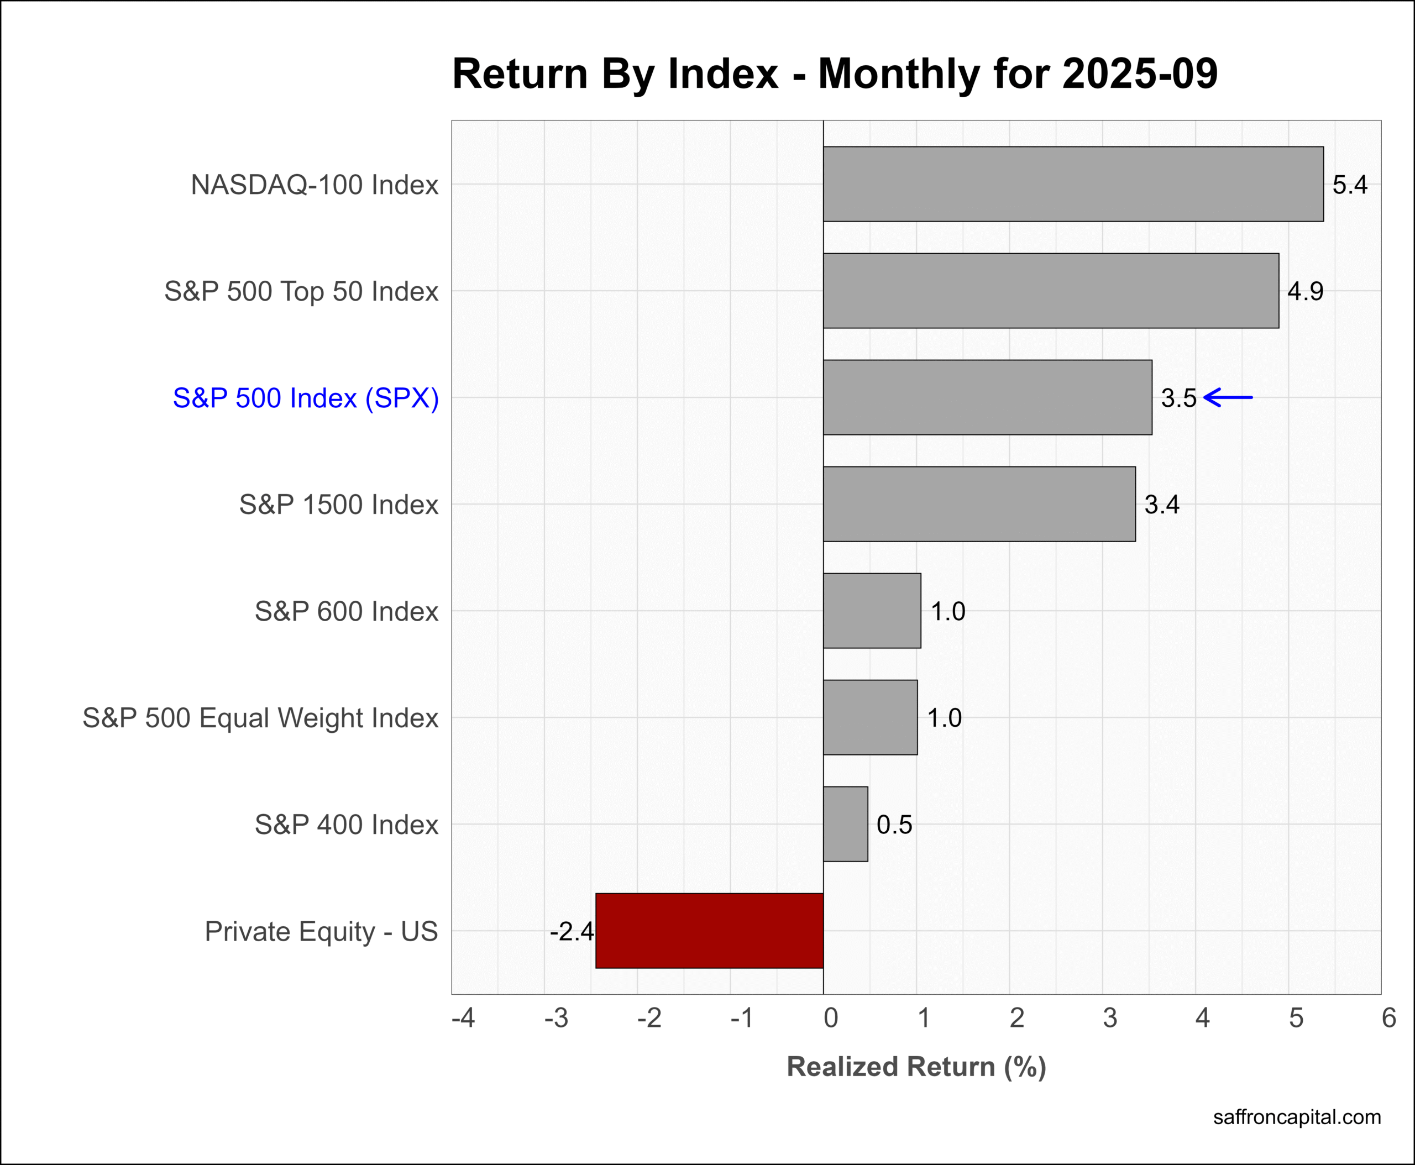
Task: Click the 0 tick on the x-axis
Action: click(x=830, y=1018)
